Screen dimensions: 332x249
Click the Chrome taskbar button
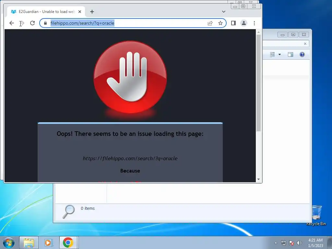tap(68, 243)
